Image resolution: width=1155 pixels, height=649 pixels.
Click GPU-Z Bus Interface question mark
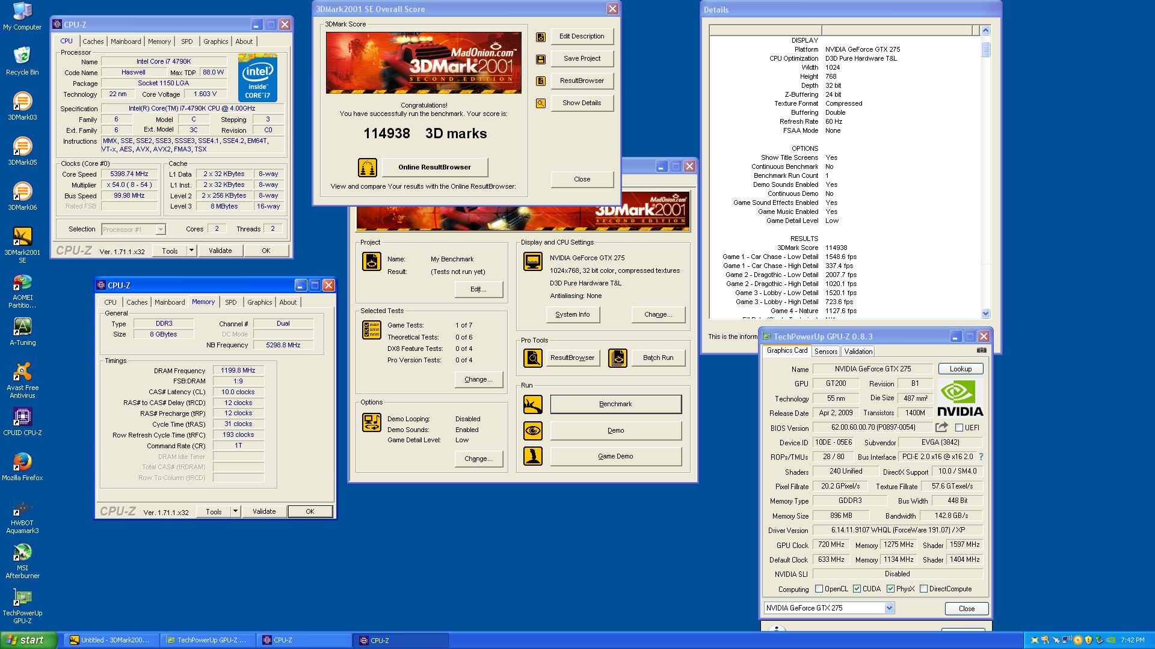tap(981, 457)
